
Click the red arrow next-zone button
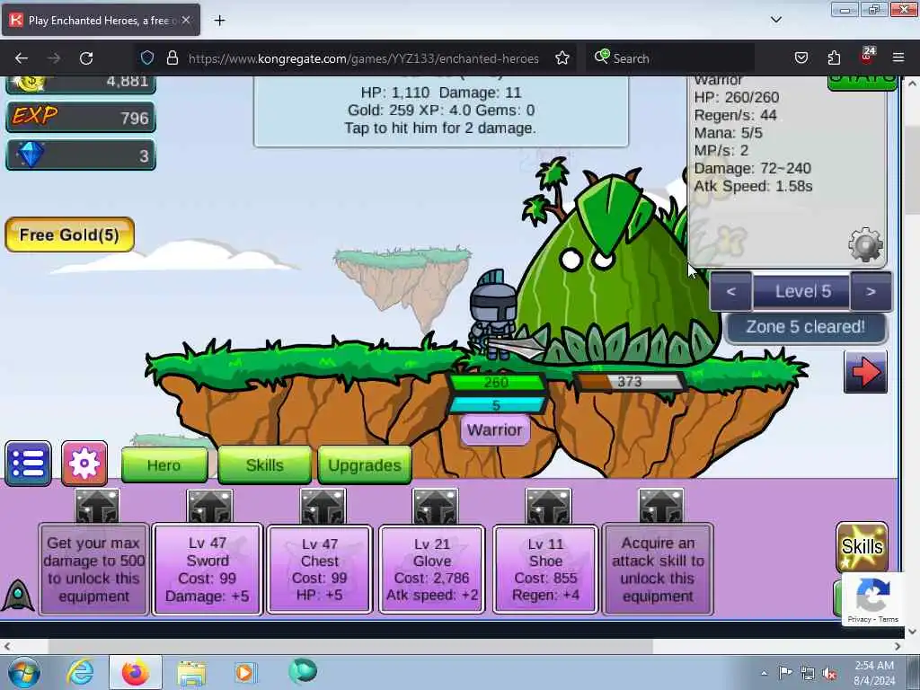coord(865,372)
